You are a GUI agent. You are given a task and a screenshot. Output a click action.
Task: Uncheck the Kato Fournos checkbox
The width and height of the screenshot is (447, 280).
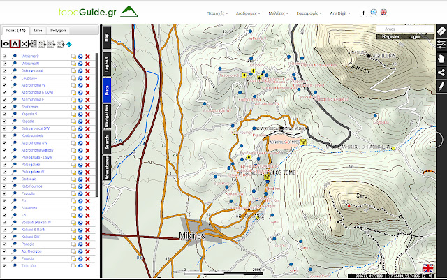(x=5, y=186)
